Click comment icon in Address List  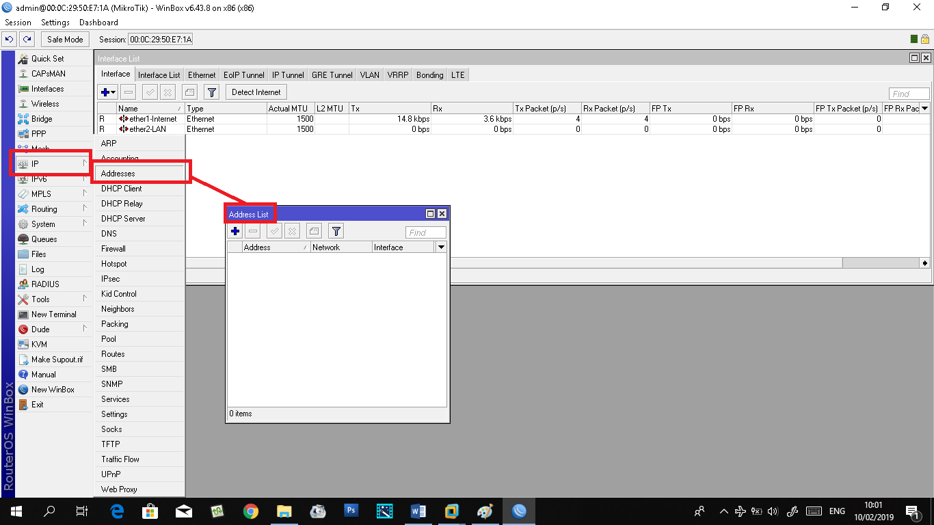pyautogui.click(x=314, y=232)
